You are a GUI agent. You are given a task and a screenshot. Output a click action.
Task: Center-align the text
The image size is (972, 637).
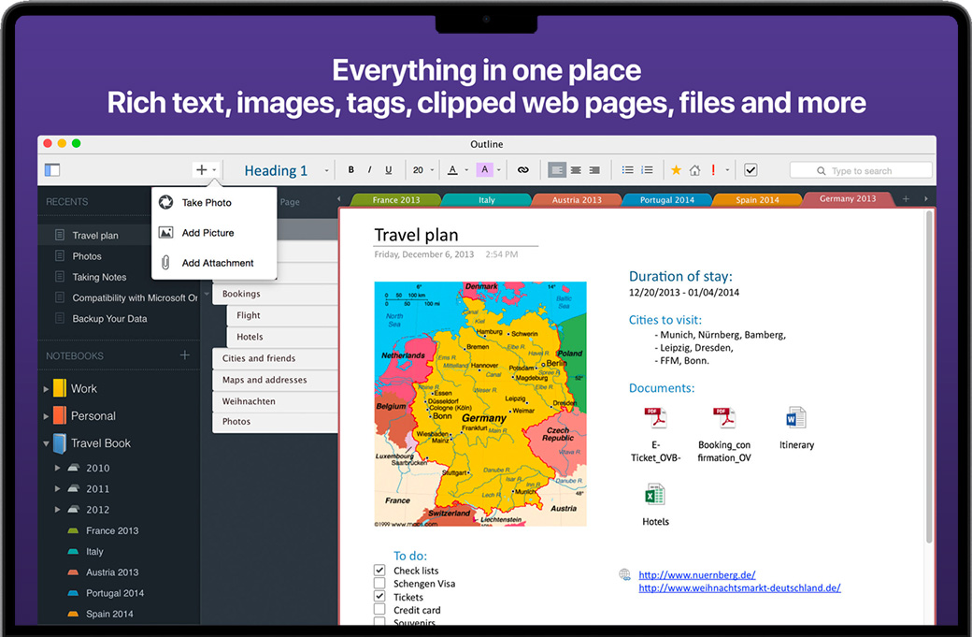pos(576,170)
